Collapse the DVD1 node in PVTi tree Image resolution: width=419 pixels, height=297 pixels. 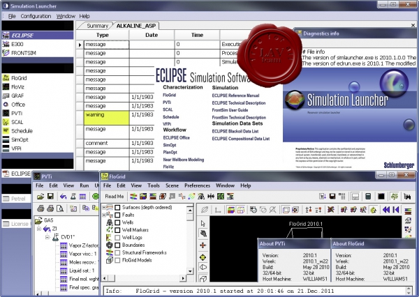(x=47, y=237)
